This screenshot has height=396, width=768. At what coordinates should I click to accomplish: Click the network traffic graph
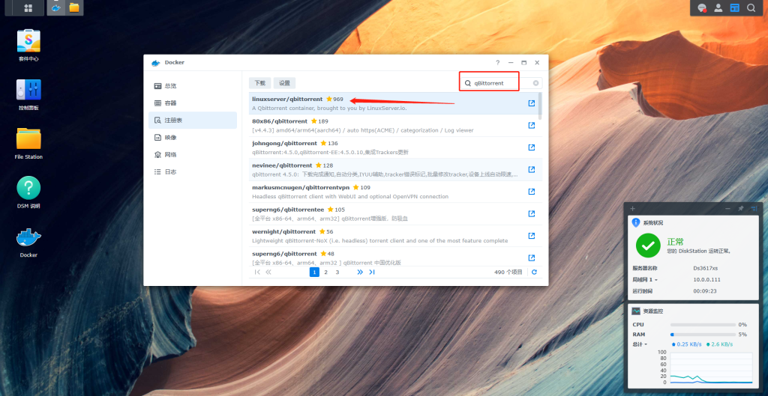tap(711, 368)
